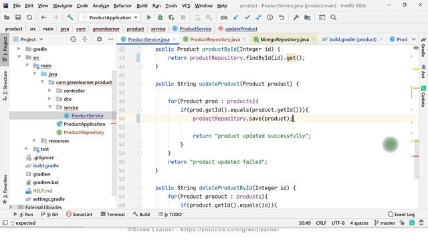Expand the resources folder

[x=34, y=141]
